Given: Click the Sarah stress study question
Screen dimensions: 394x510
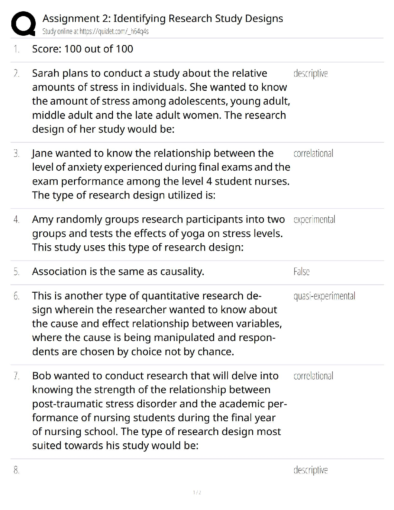Looking at the screenshot, I should click(x=161, y=101).
